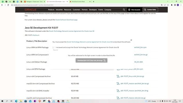This screenshot has width=183, height=103.
Task: Open the license agreement link inside the dialog
Action: [89, 42]
